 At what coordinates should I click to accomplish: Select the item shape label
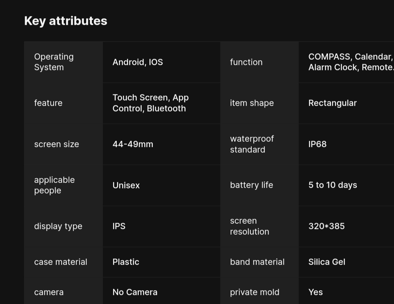click(252, 103)
